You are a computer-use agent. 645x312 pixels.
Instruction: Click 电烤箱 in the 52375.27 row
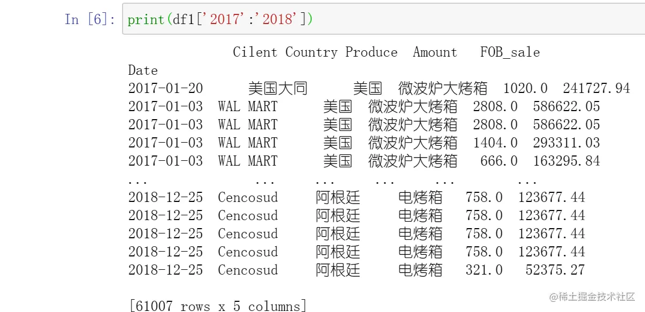[x=420, y=270]
